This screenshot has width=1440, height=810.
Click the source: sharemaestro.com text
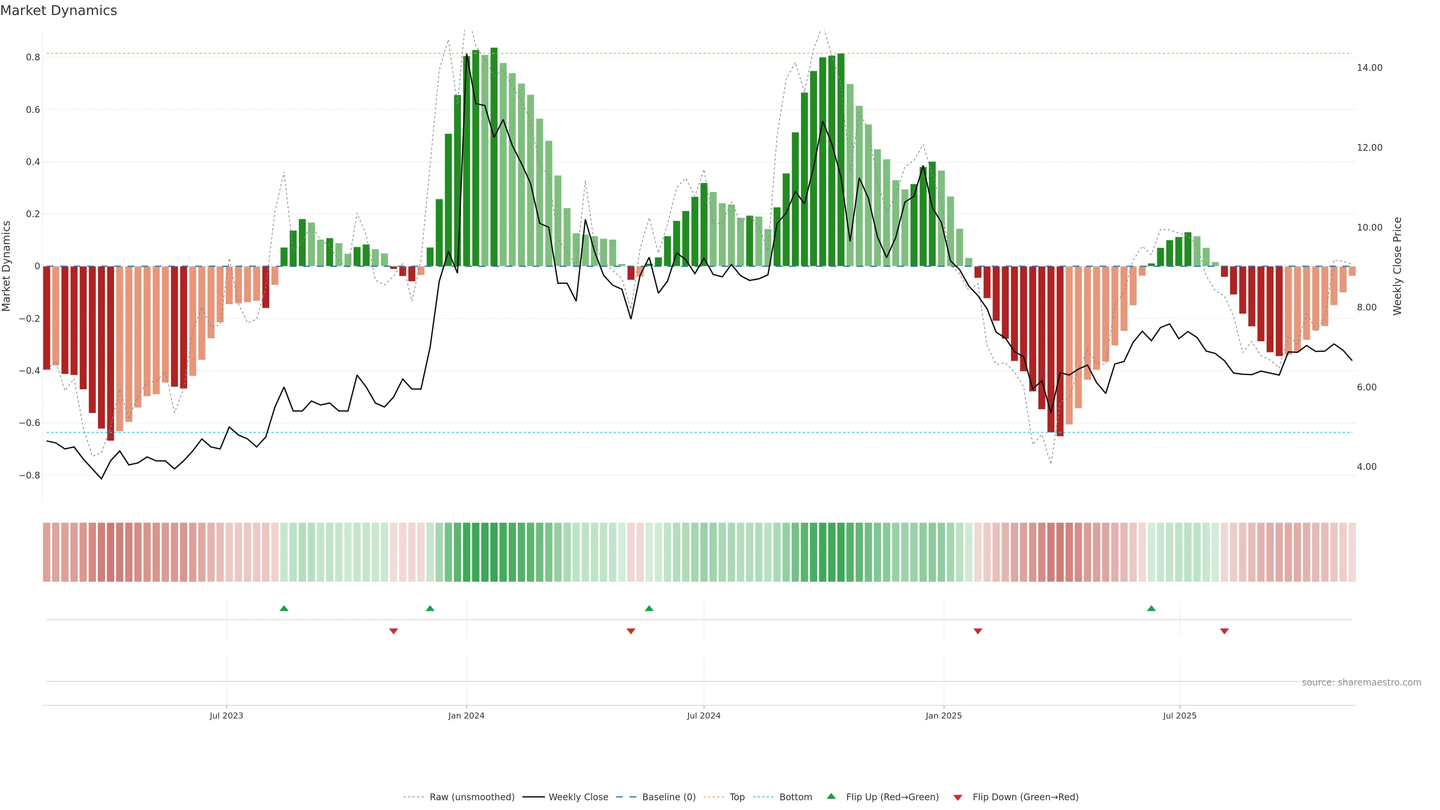click(x=1361, y=682)
